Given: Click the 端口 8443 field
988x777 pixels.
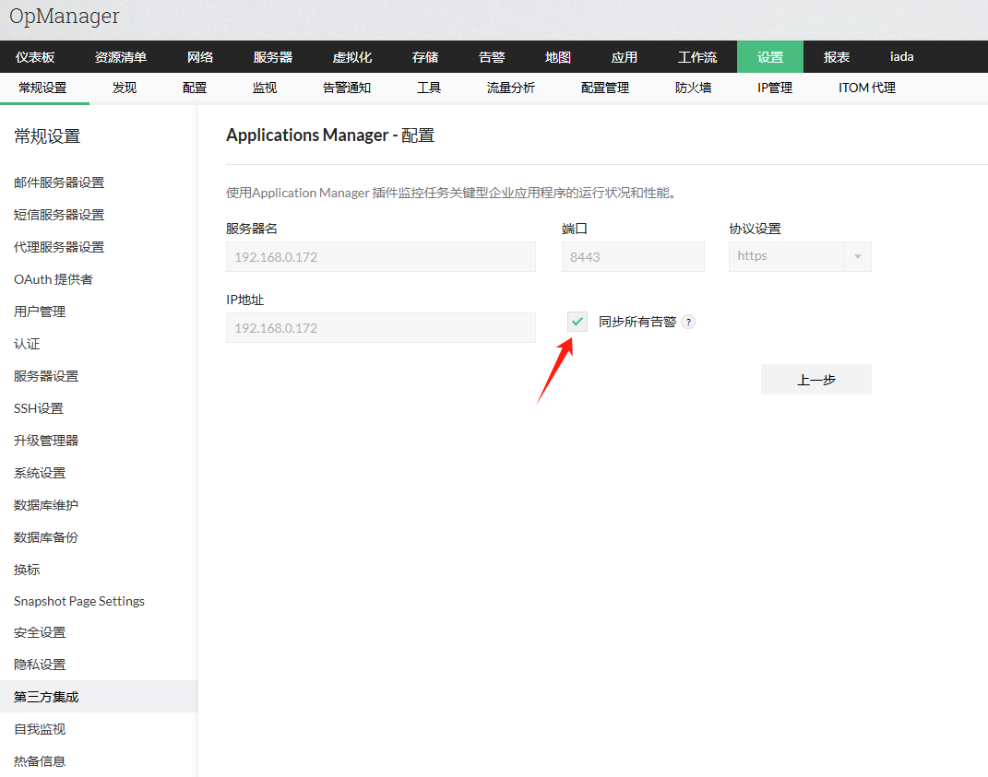Looking at the screenshot, I should pyautogui.click(x=633, y=257).
